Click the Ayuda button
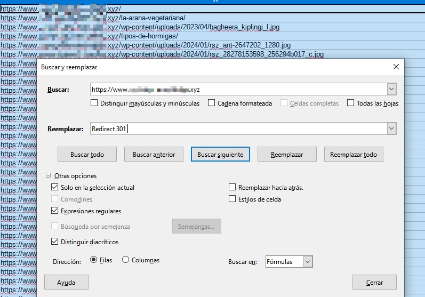The height and width of the screenshot is (297, 425). tap(66, 282)
